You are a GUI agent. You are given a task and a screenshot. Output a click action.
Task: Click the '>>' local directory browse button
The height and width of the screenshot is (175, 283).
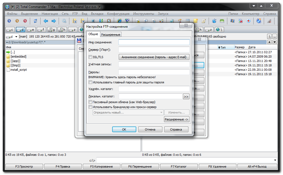(x=186, y=97)
